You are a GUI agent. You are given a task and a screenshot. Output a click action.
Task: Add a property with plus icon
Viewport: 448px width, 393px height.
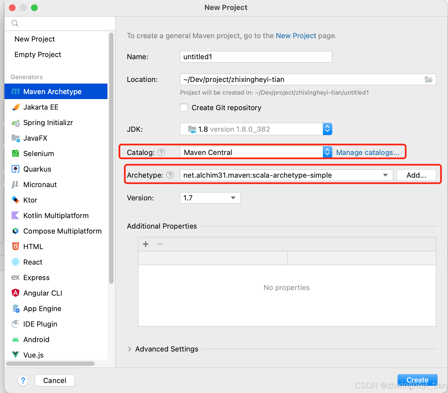click(146, 244)
